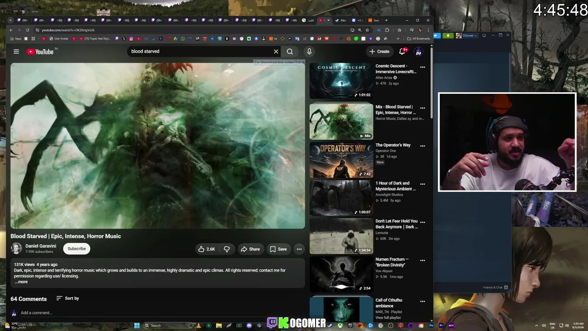
Task: Open options for the Cosmic Descent video
Action: pos(423,67)
